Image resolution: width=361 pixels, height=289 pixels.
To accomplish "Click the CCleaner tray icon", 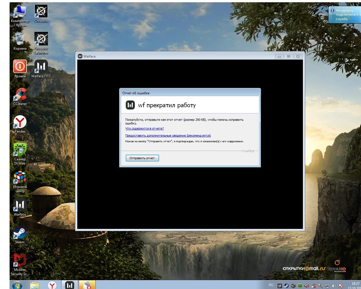I will point(314,286).
